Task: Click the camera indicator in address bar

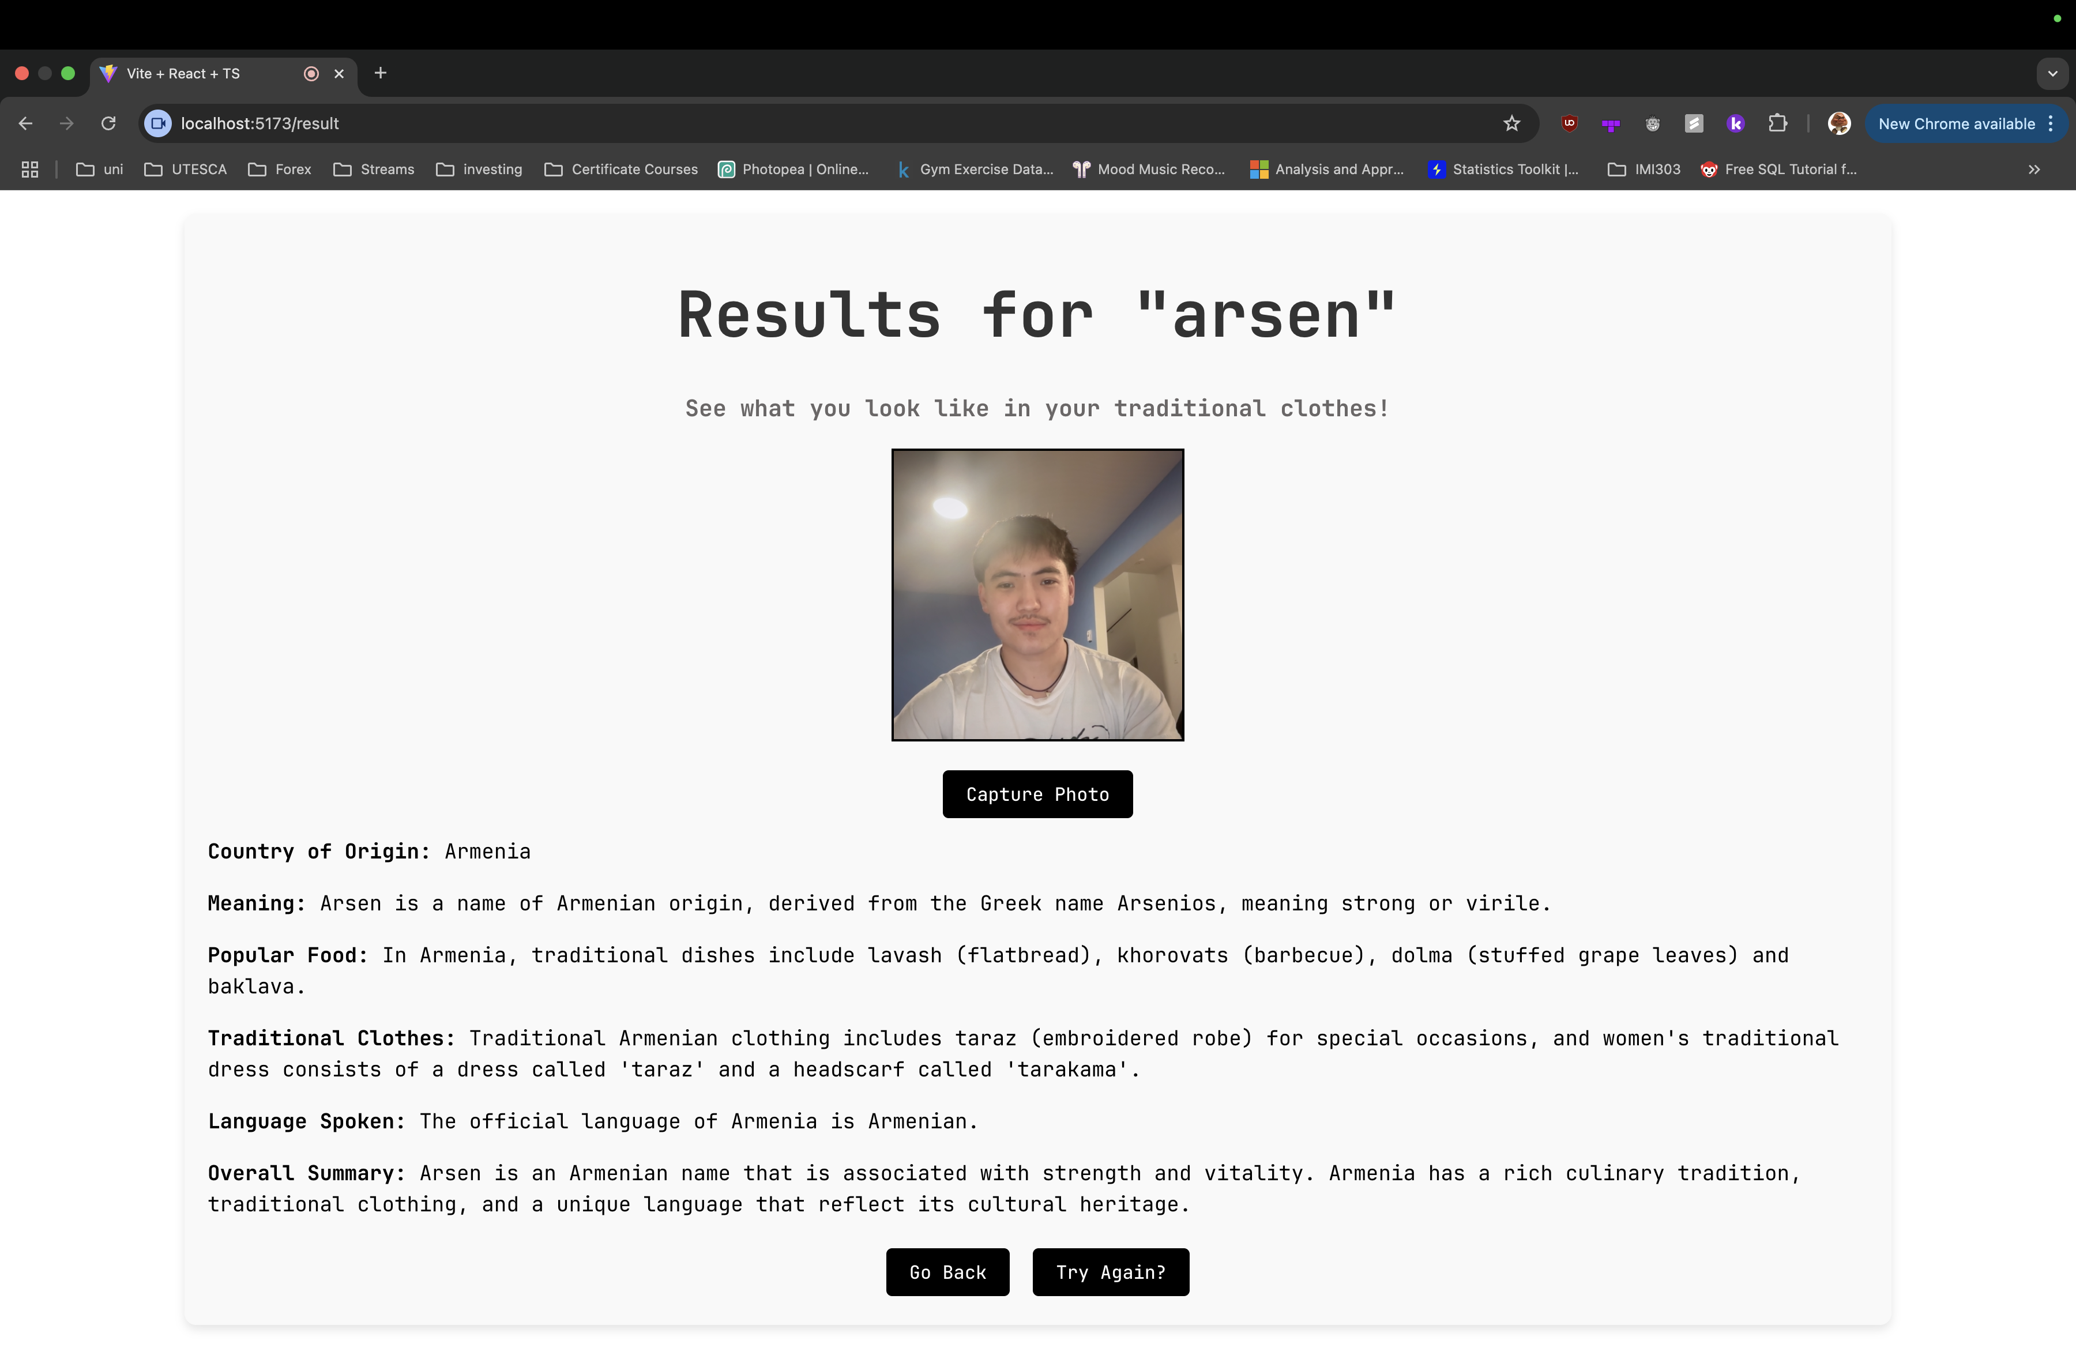Action: pyautogui.click(x=158, y=124)
